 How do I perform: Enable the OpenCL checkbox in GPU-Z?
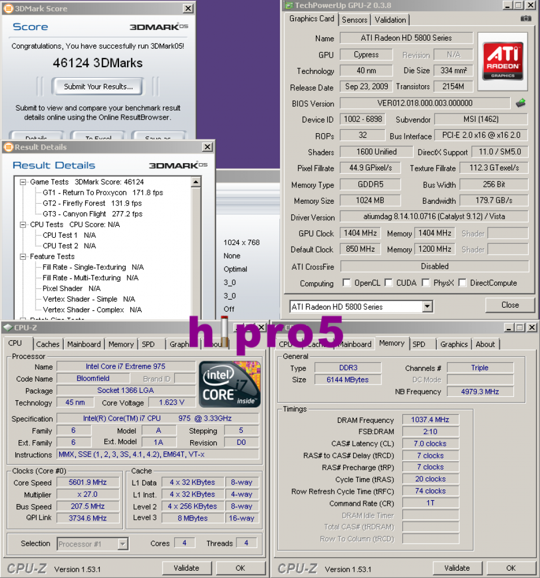[x=346, y=282]
